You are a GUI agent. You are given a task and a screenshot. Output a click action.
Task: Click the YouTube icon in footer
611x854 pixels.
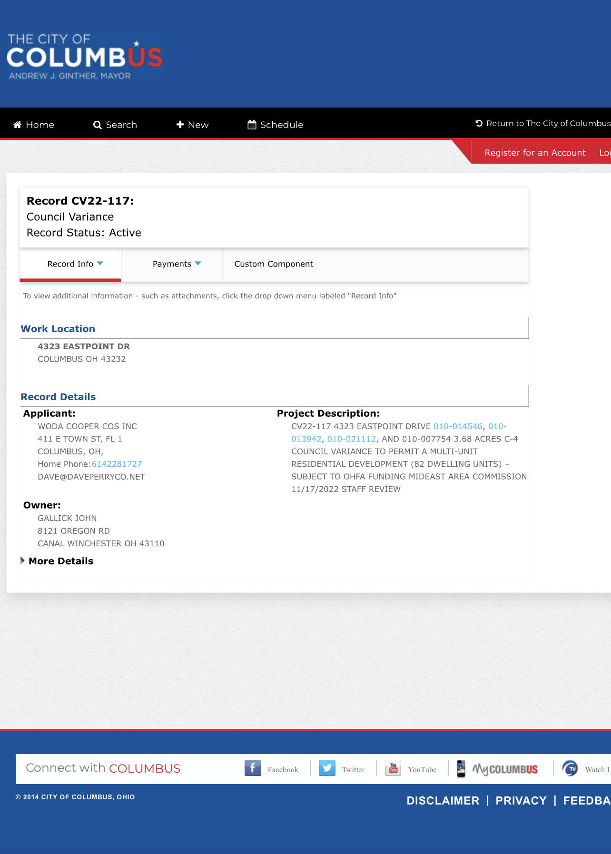pyautogui.click(x=393, y=768)
